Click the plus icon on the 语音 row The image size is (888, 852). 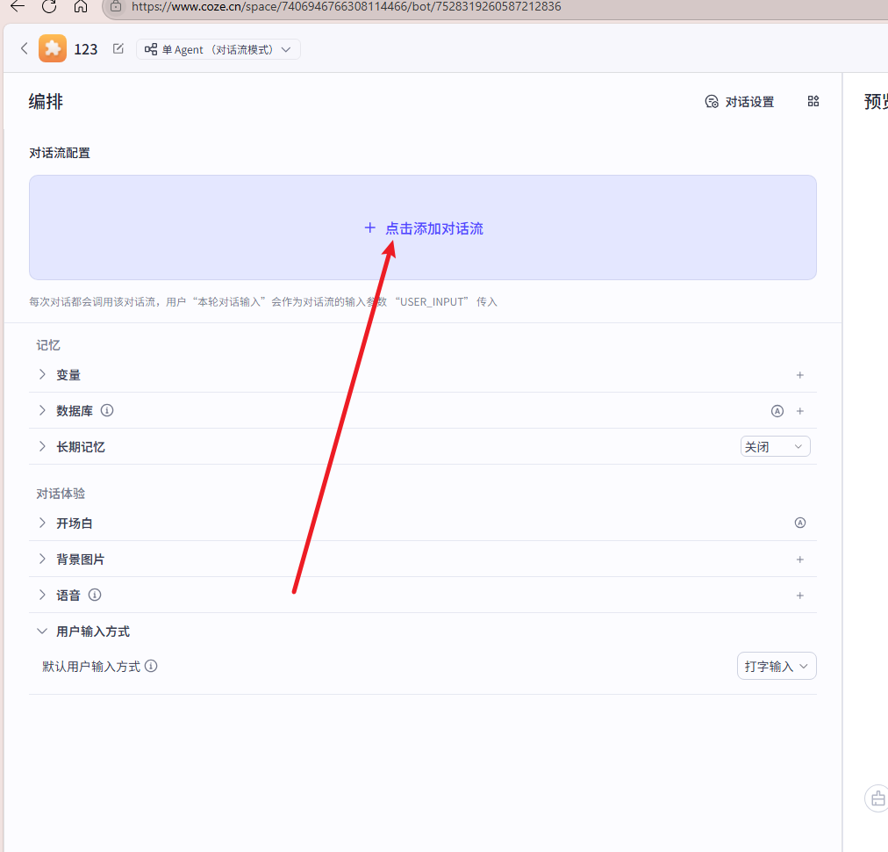[x=799, y=596]
